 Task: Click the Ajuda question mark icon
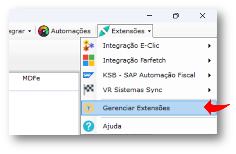coord(89,126)
